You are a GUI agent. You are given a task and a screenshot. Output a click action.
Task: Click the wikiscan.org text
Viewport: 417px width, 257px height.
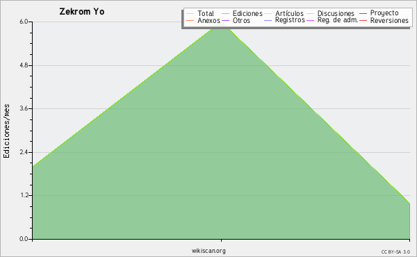coord(208,251)
